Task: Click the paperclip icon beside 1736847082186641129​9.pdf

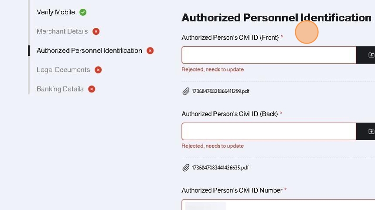Action: click(186, 91)
